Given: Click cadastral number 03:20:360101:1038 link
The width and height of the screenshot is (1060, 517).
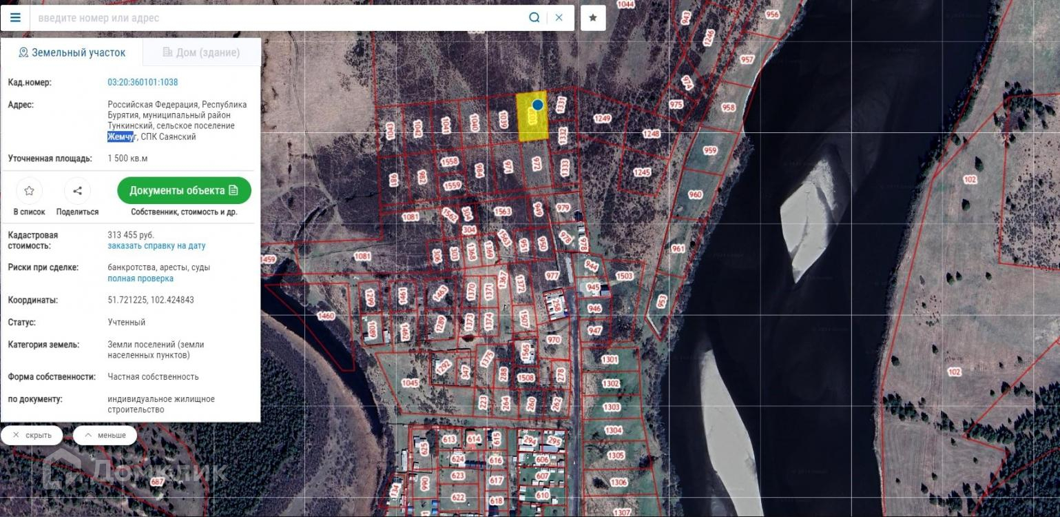Looking at the screenshot, I should pyautogui.click(x=143, y=82).
